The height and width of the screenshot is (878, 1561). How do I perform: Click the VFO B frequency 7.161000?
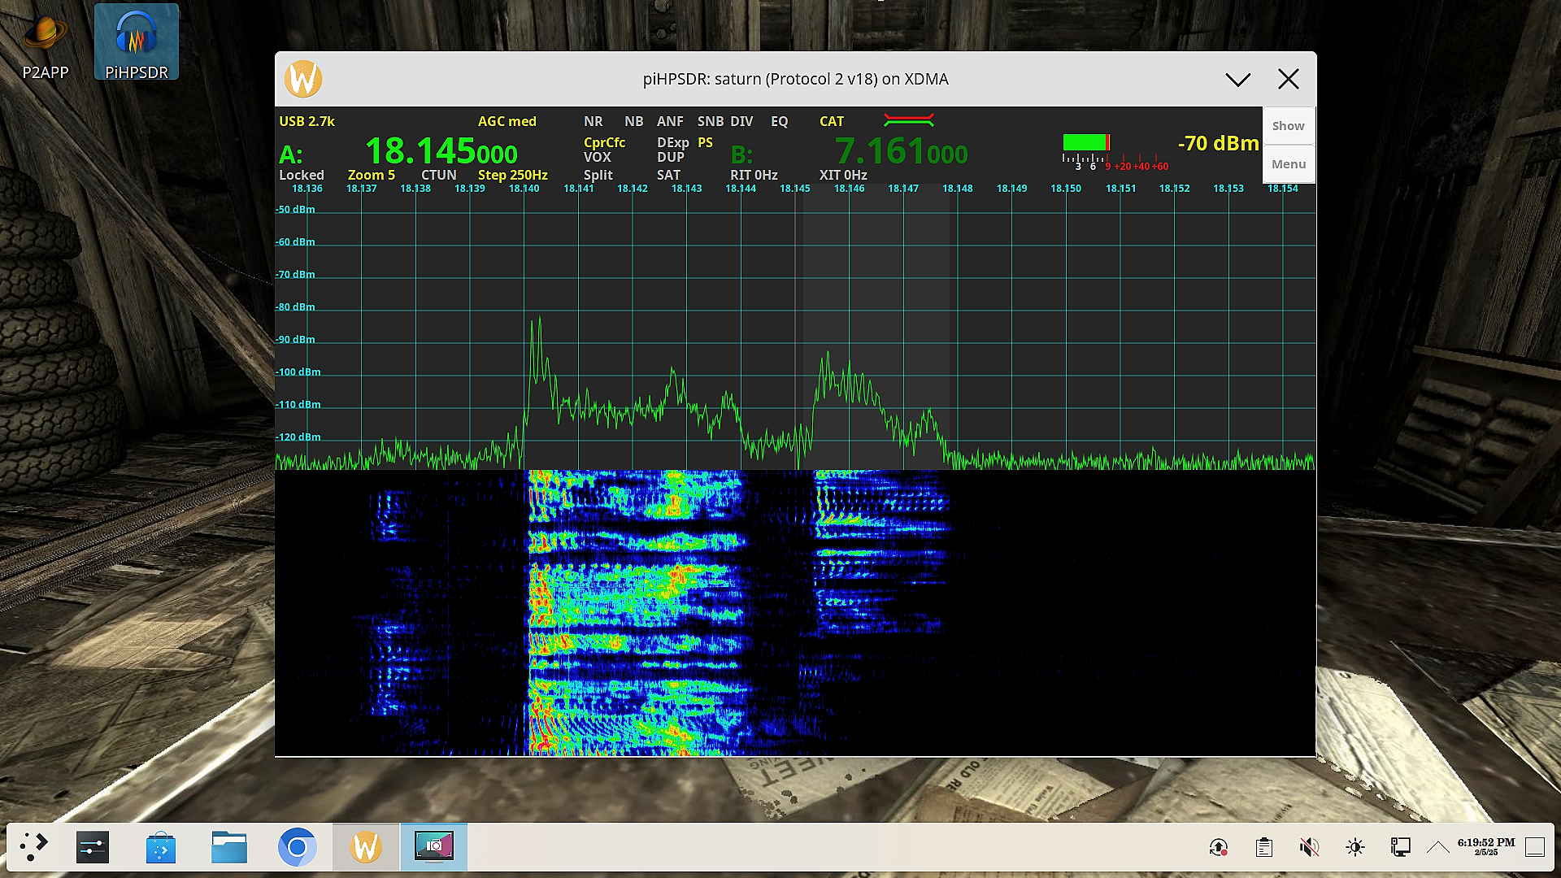coord(902,152)
